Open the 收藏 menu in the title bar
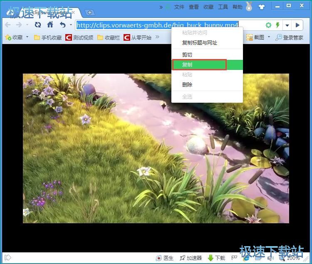Screen dimensions: 312x264 click(x=208, y=7)
